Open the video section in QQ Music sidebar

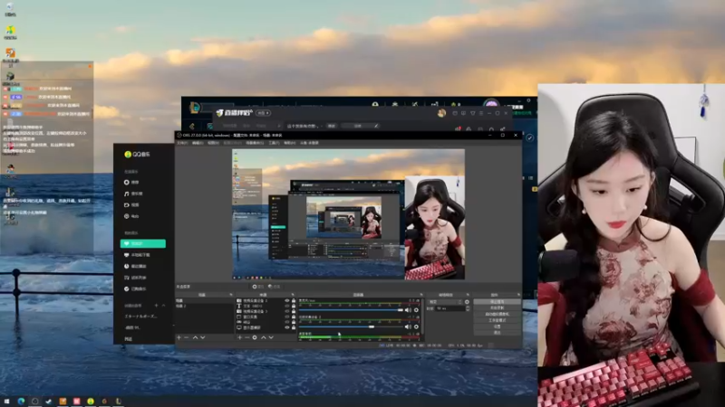click(x=131, y=205)
